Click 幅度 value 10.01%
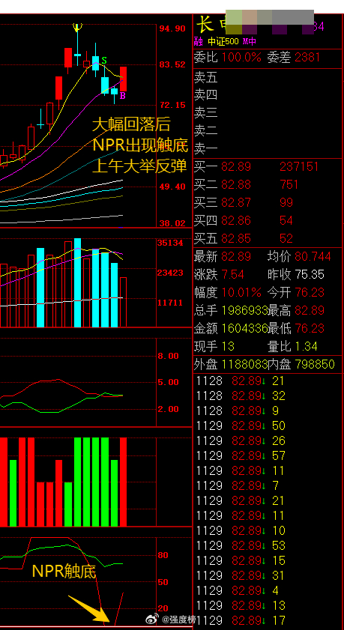This screenshot has height=630, width=344. (241, 292)
